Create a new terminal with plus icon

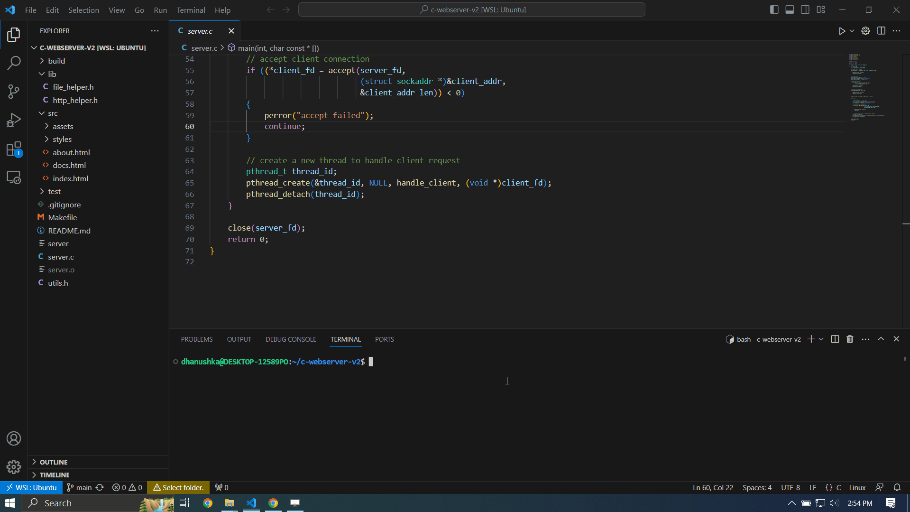click(811, 339)
